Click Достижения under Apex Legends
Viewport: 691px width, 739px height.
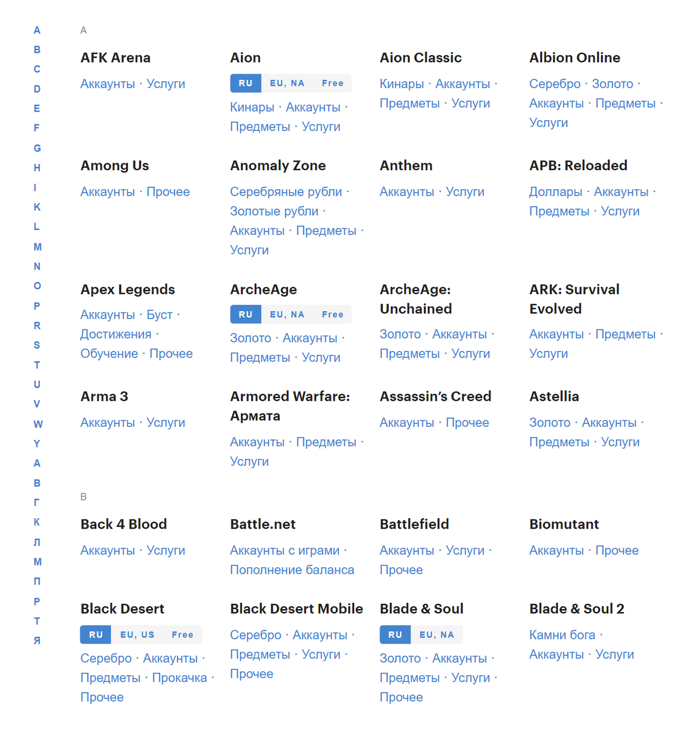coord(116,335)
